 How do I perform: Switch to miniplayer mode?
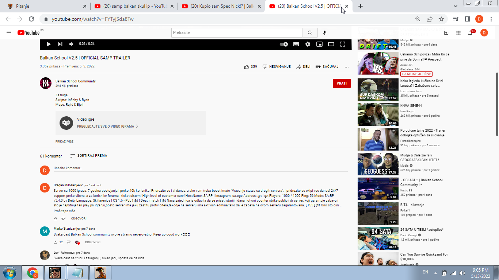[x=319, y=44]
